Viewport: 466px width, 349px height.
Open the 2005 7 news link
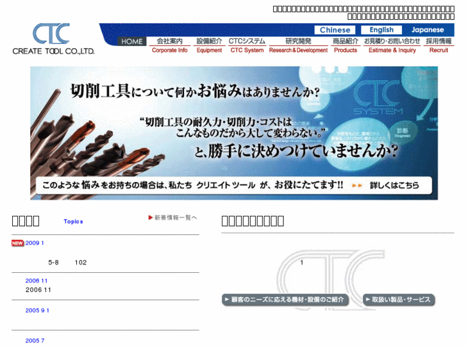tap(35, 341)
